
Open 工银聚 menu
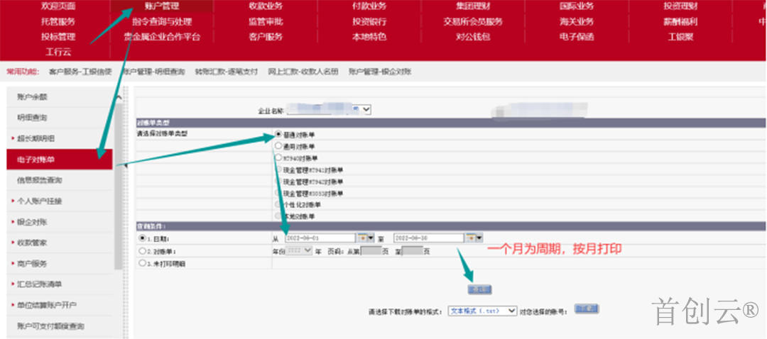(x=680, y=37)
